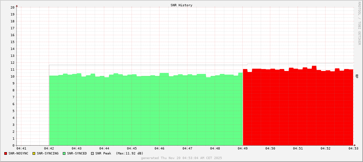Click the gray SNR Peak legend swatch

tap(92, 153)
